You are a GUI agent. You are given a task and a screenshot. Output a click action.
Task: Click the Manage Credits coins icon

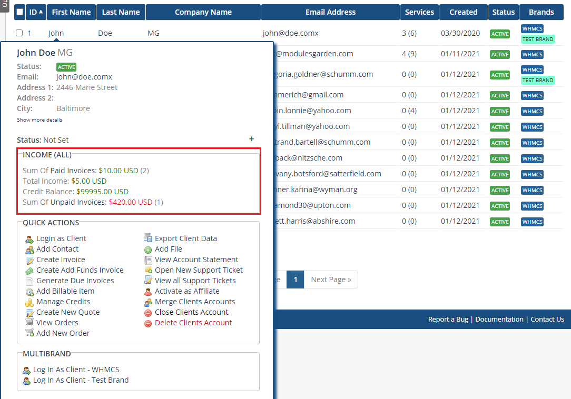[x=29, y=303]
